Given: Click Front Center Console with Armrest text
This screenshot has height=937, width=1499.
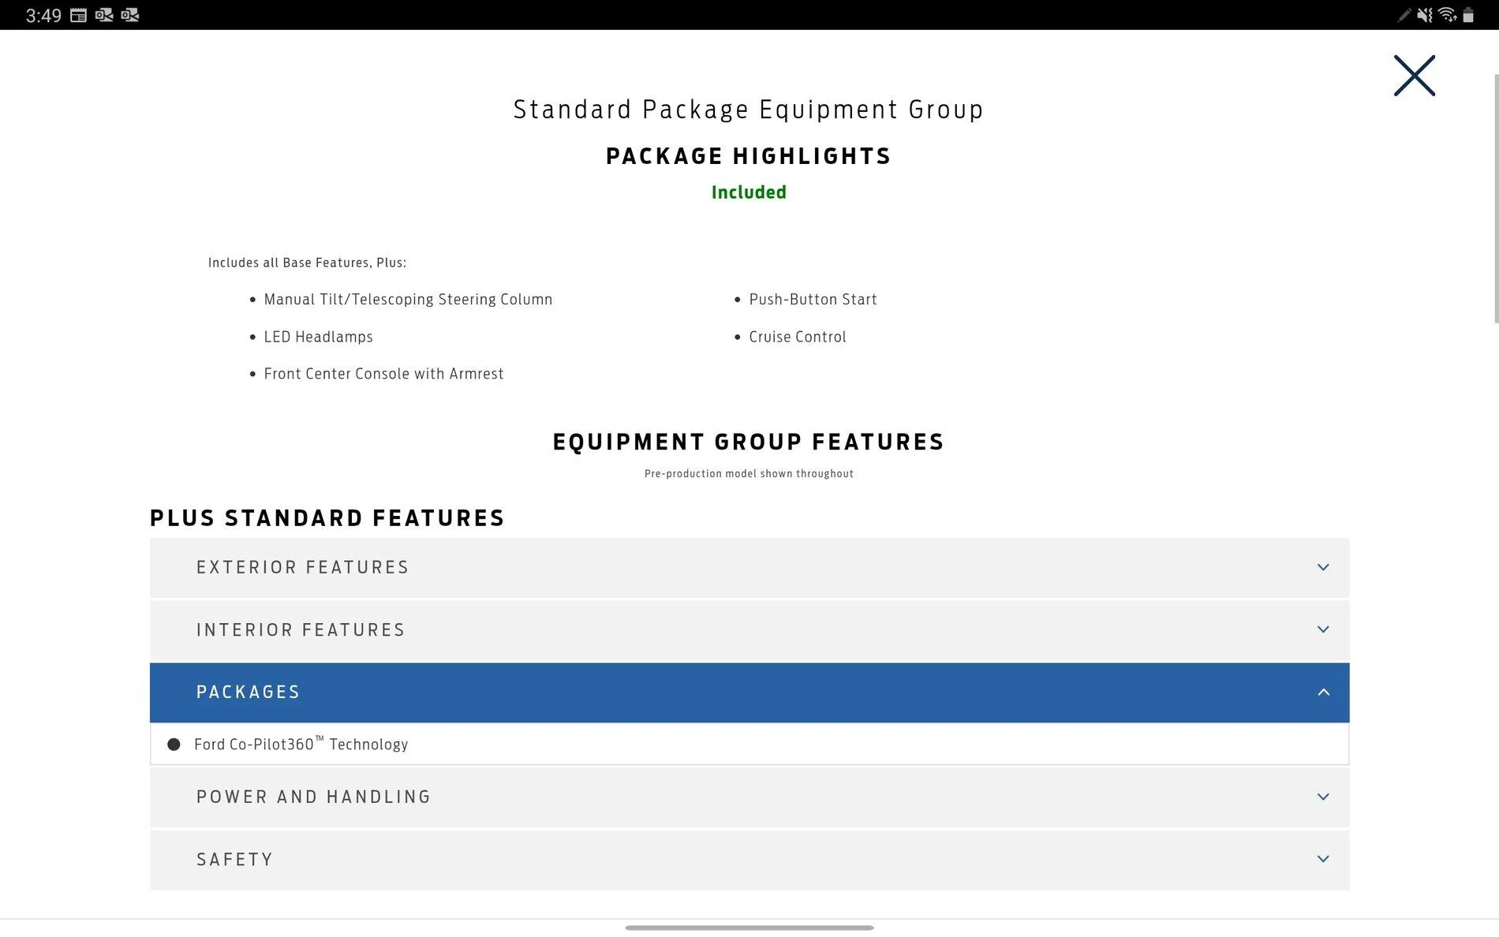Looking at the screenshot, I should [x=383, y=374].
